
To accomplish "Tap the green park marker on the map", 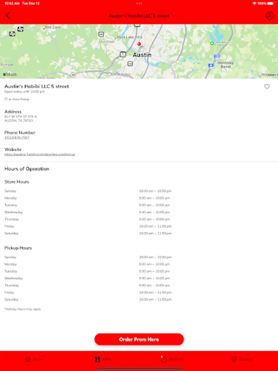I will (212, 43).
